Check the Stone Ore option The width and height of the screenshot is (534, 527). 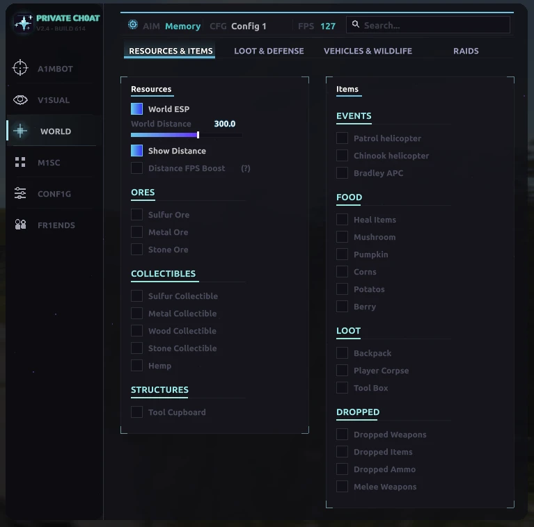pos(137,249)
